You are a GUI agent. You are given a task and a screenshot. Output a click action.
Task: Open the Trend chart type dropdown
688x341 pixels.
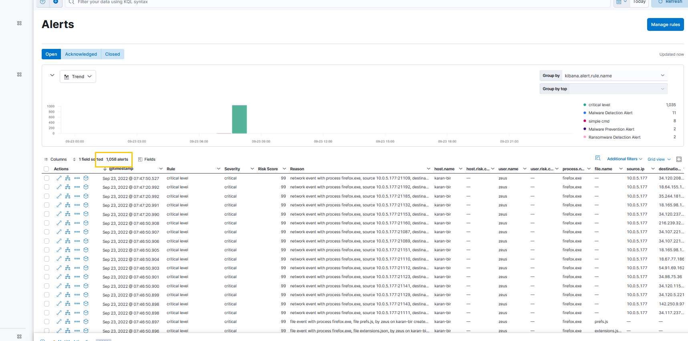78,77
